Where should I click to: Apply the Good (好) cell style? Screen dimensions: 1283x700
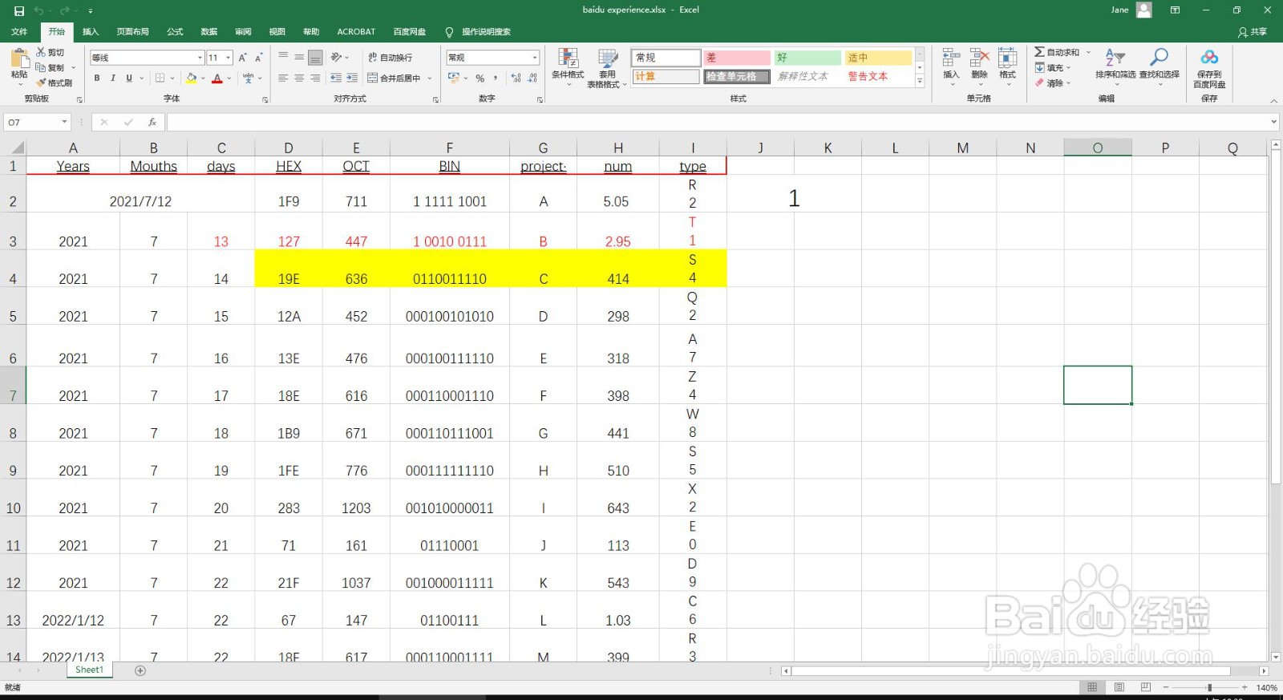(807, 58)
